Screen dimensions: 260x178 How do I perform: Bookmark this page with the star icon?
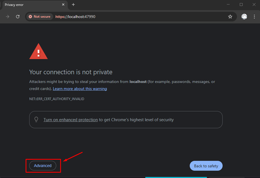[x=230, y=17]
